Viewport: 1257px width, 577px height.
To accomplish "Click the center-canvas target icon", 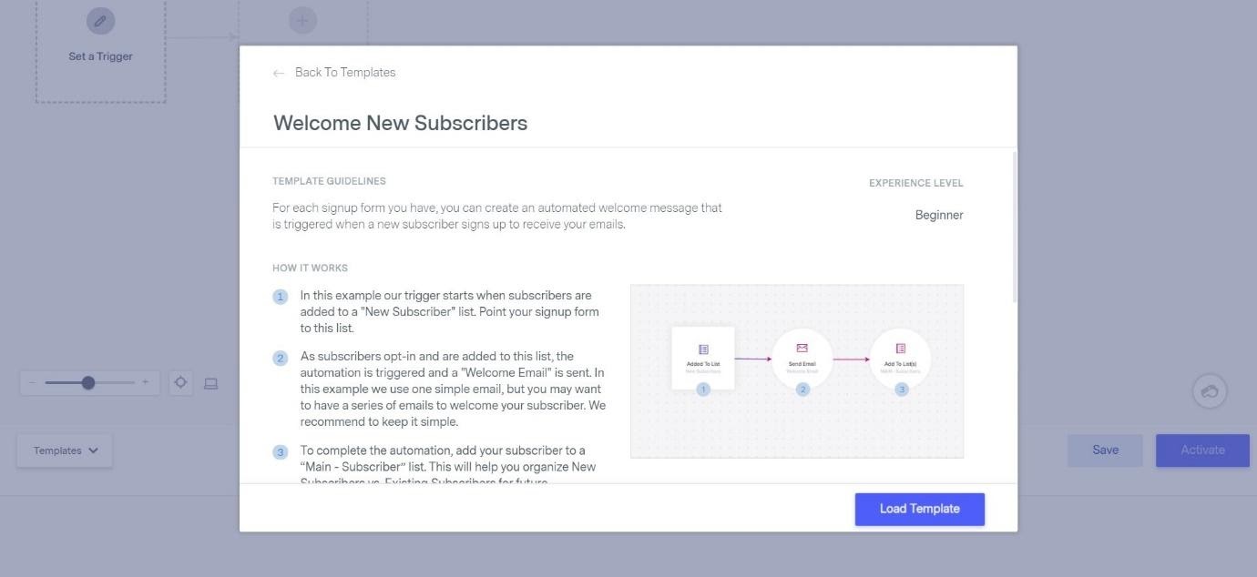I will click(180, 382).
